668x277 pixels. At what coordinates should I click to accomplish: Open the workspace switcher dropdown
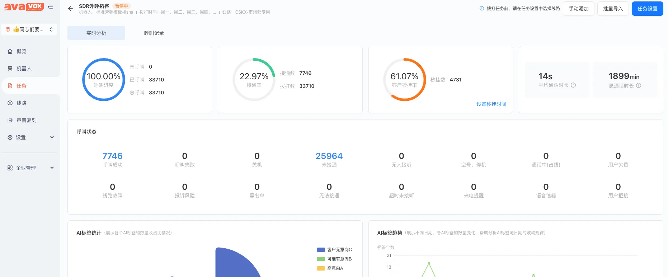[29, 29]
